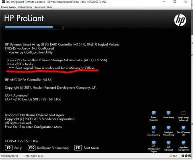This screenshot has height=160, width=193.
Task: Click the 'Run Array Configuration Utility' line
Action: [x=31, y=52]
